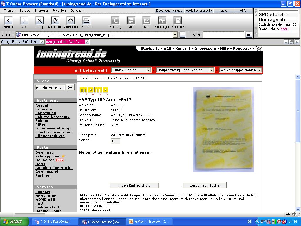This screenshot has height=226, width=301.
Task: Go to Startseite home icon
Action: tap(71, 21)
